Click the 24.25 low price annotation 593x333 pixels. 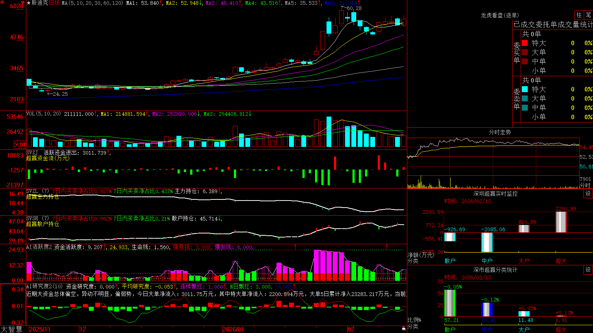point(60,94)
